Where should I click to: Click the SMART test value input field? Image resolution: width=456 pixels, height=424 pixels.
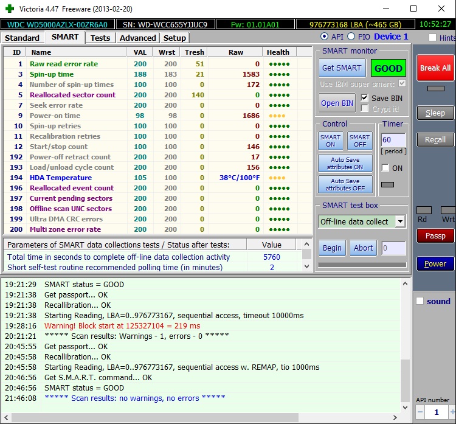coord(393,248)
